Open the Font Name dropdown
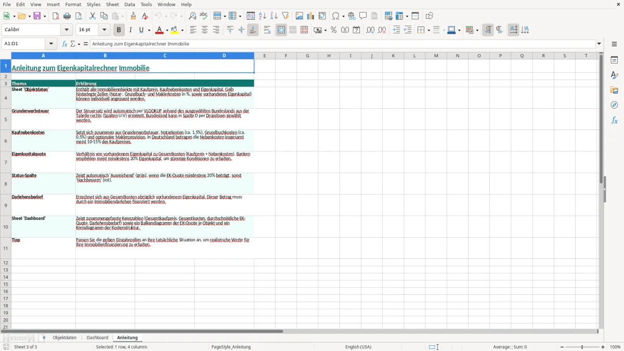This screenshot has width=624, height=351. tap(67, 30)
